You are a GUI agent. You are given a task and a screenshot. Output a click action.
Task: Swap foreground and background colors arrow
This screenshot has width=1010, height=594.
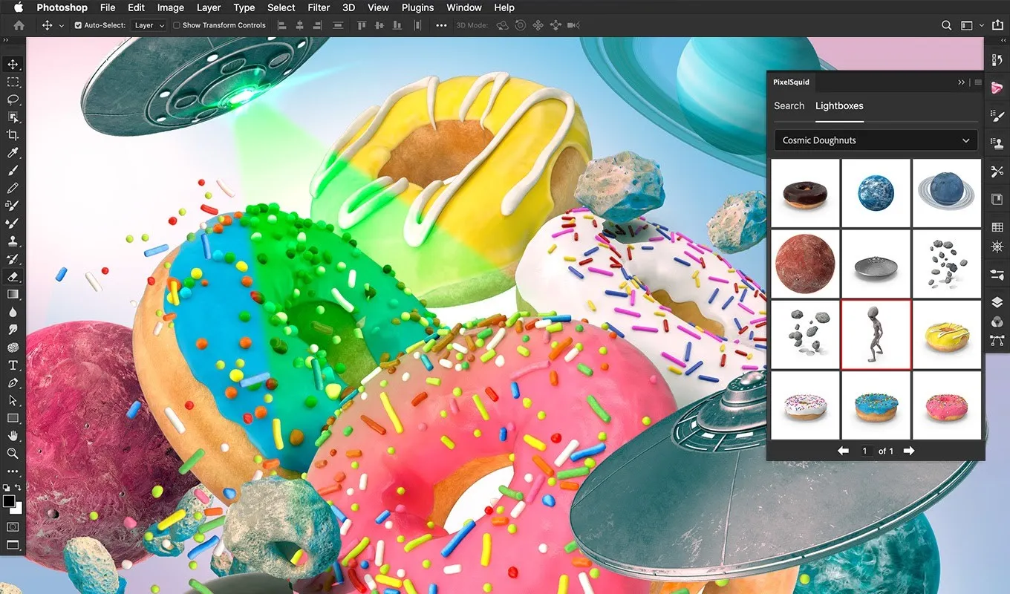pos(19,487)
